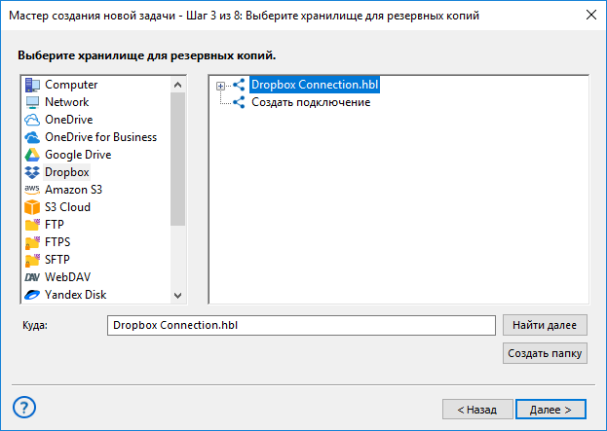
Task: Click the FTPS locked folder icon
Action: pyautogui.click(x=32, y=242)
